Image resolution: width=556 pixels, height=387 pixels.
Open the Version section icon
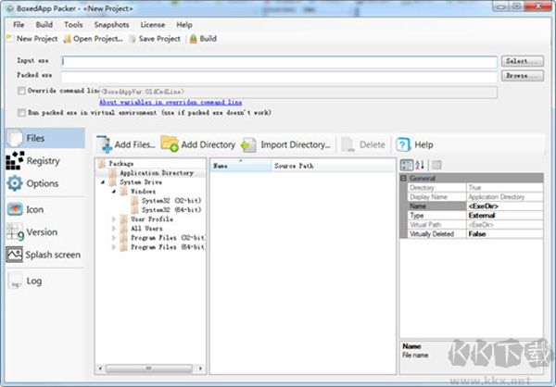click(15, 232)
